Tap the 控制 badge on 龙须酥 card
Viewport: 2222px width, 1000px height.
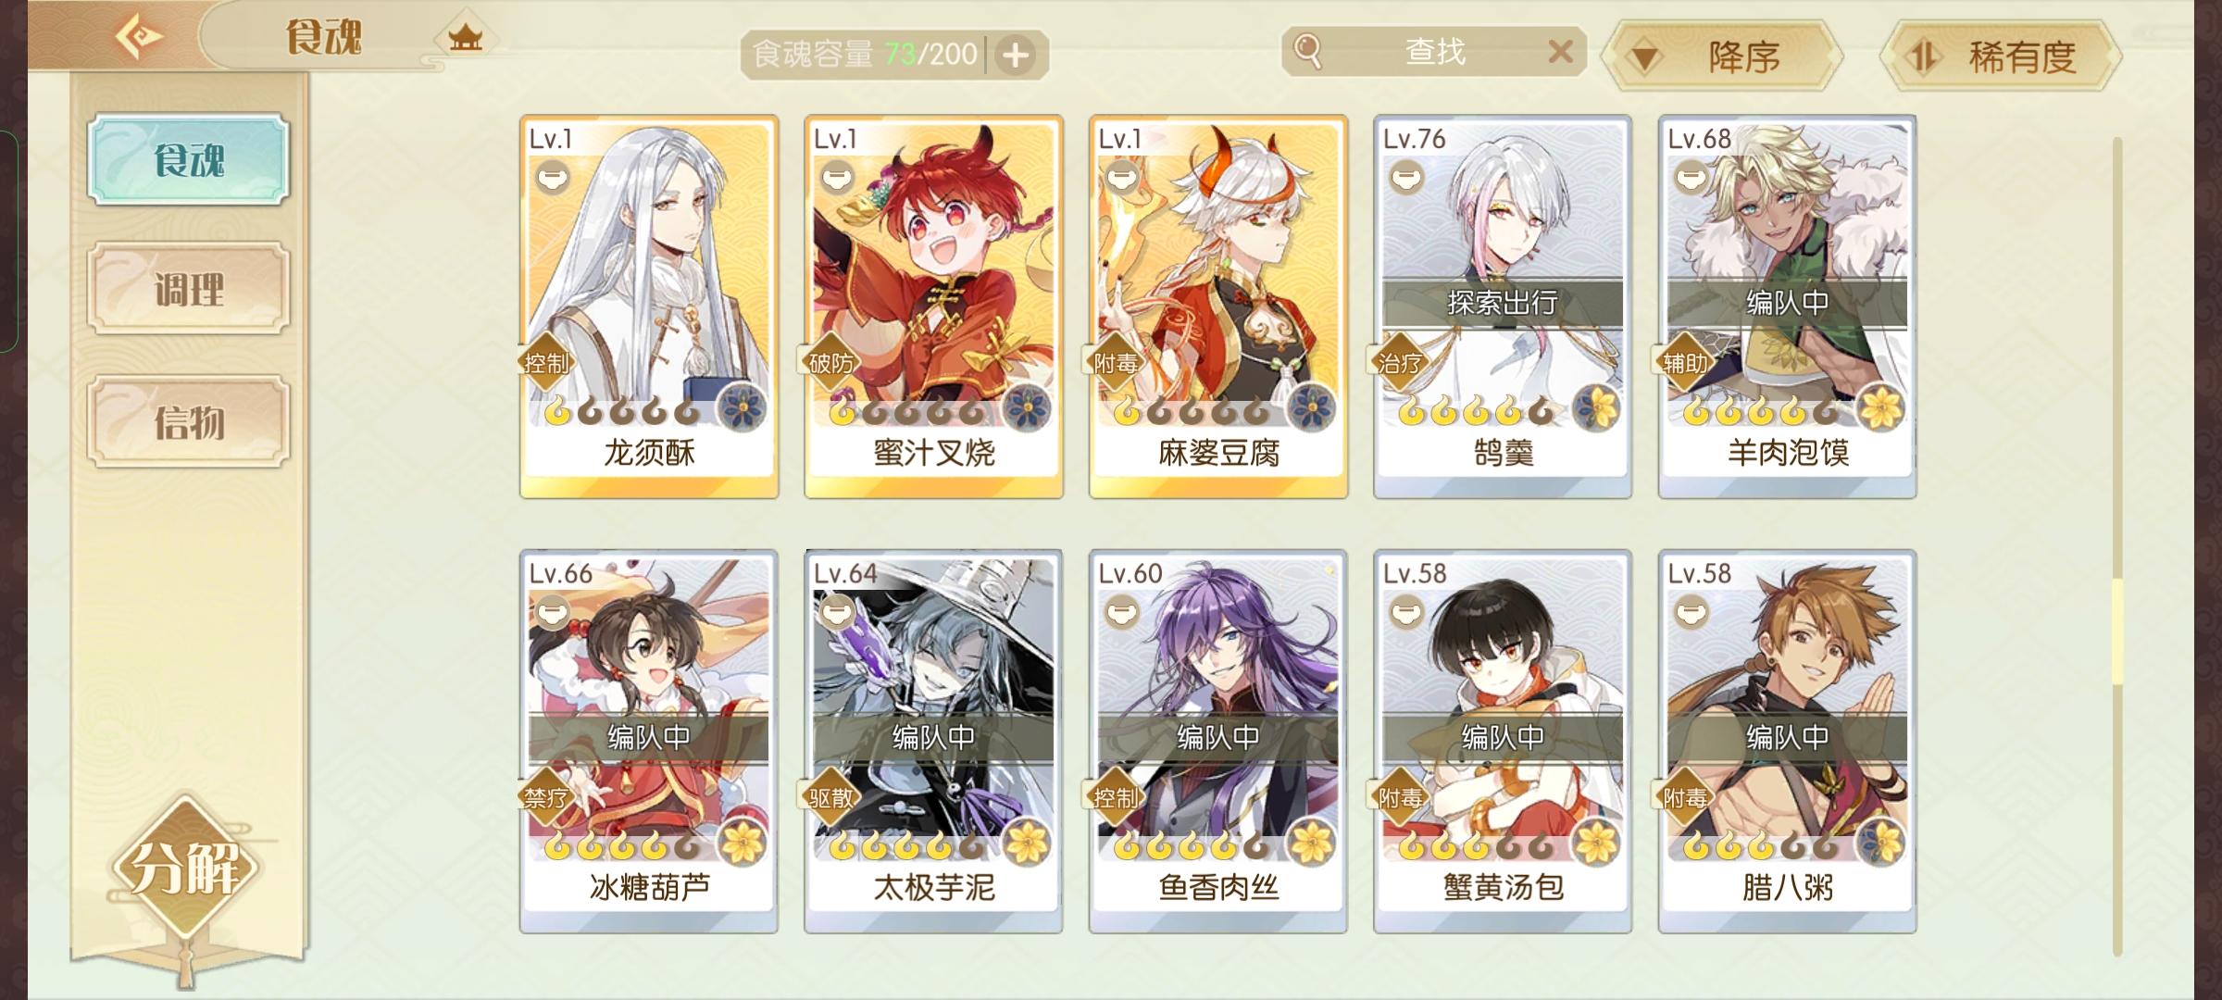546,363
